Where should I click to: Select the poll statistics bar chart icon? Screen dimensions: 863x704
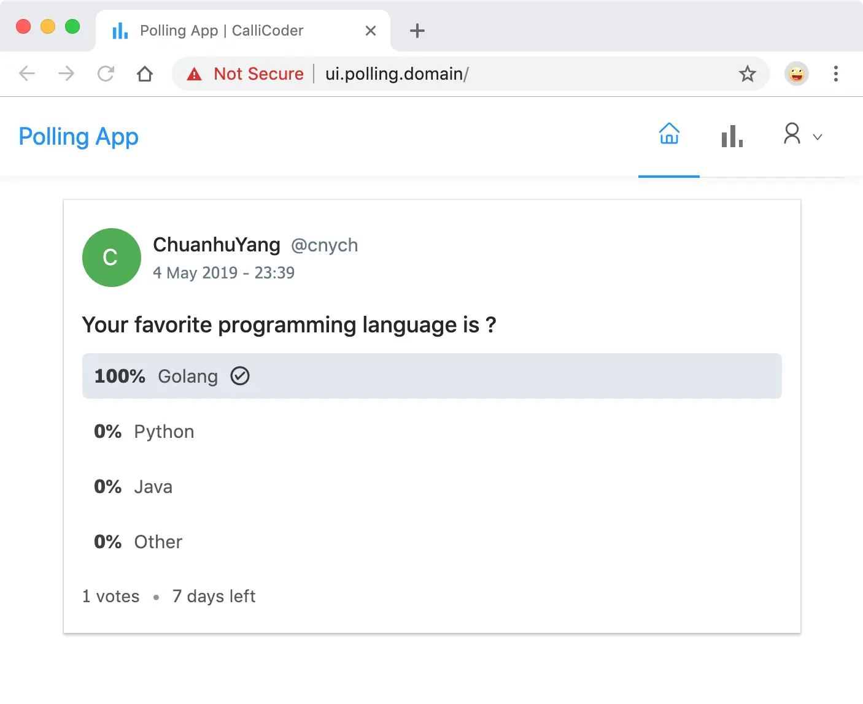(x=732, y=136)
